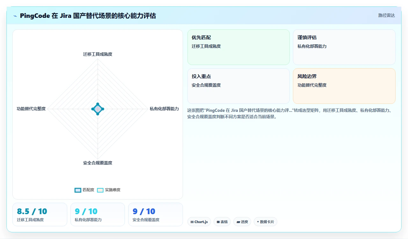This screenshot has width=408, height=239.
Task: Click the radar axis label 私有化部署能力
Action: 164,109
